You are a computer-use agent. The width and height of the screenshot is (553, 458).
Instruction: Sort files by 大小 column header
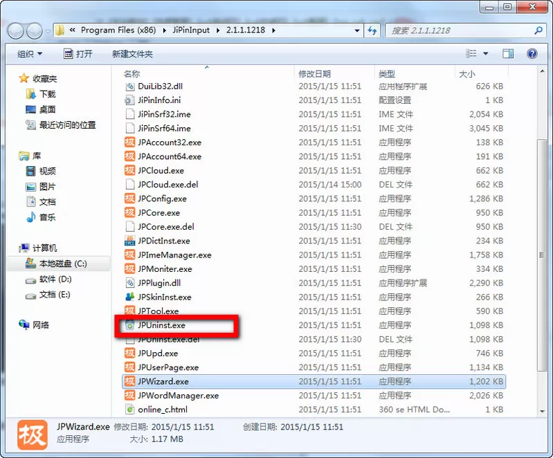tap(467, 74)
